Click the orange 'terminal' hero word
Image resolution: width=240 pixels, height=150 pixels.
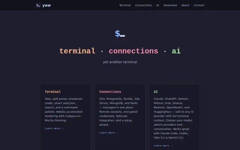tap(77, 51)
